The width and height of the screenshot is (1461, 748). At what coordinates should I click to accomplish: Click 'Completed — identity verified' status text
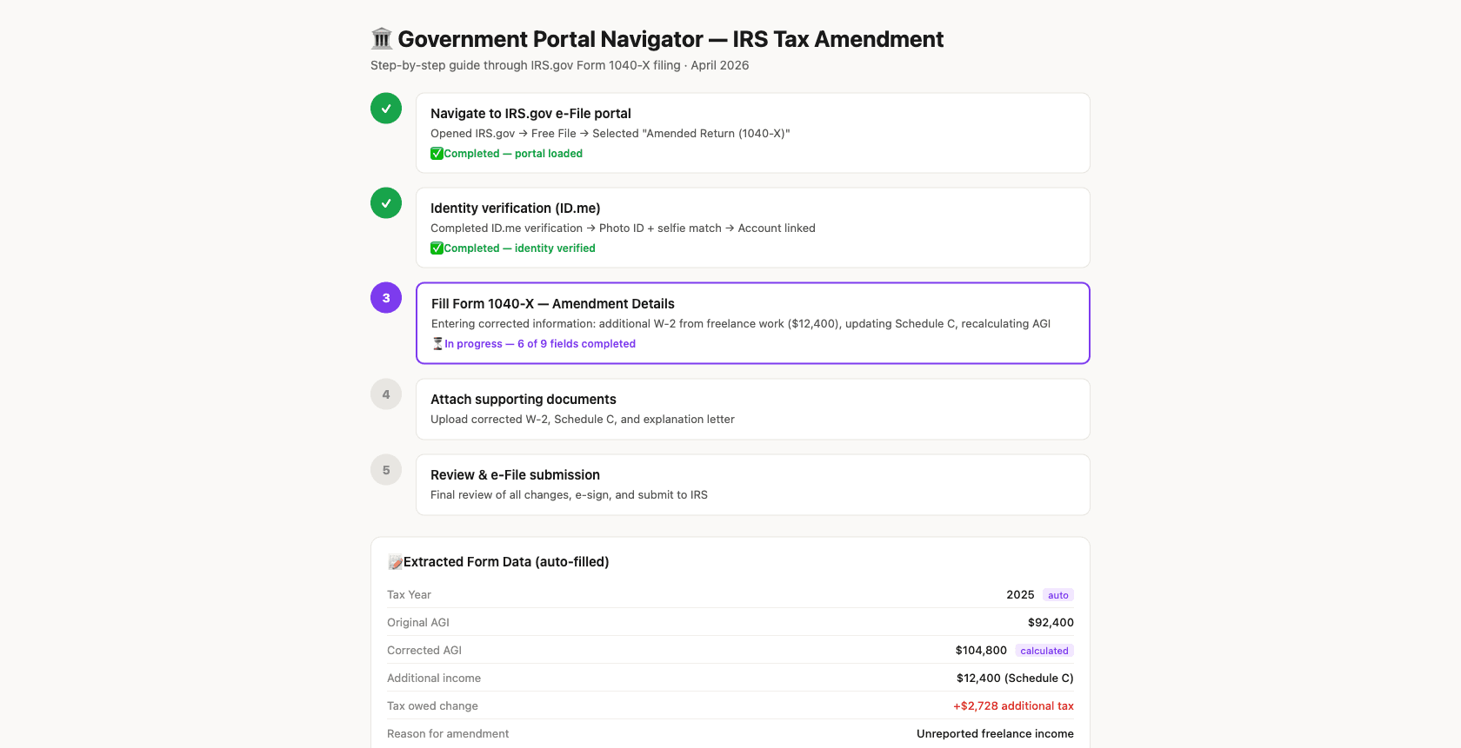tap(520, 248)
